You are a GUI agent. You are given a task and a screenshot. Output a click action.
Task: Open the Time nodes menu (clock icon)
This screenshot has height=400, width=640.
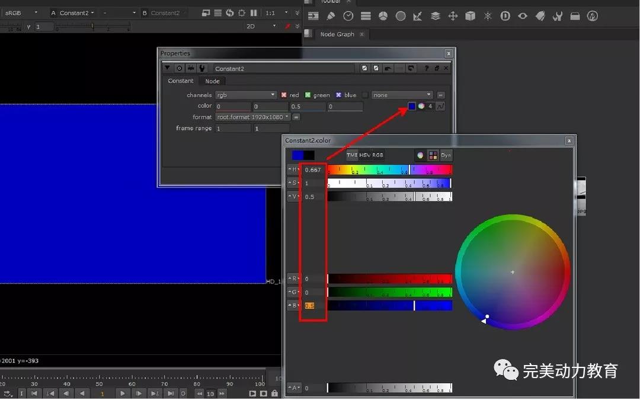348,16
